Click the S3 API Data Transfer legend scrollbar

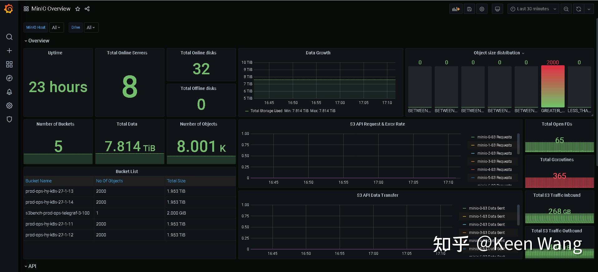tap(518, 215)
